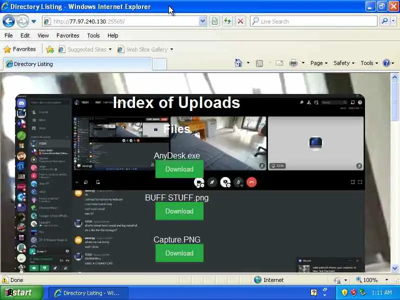Open the View menu

(43, 35)
